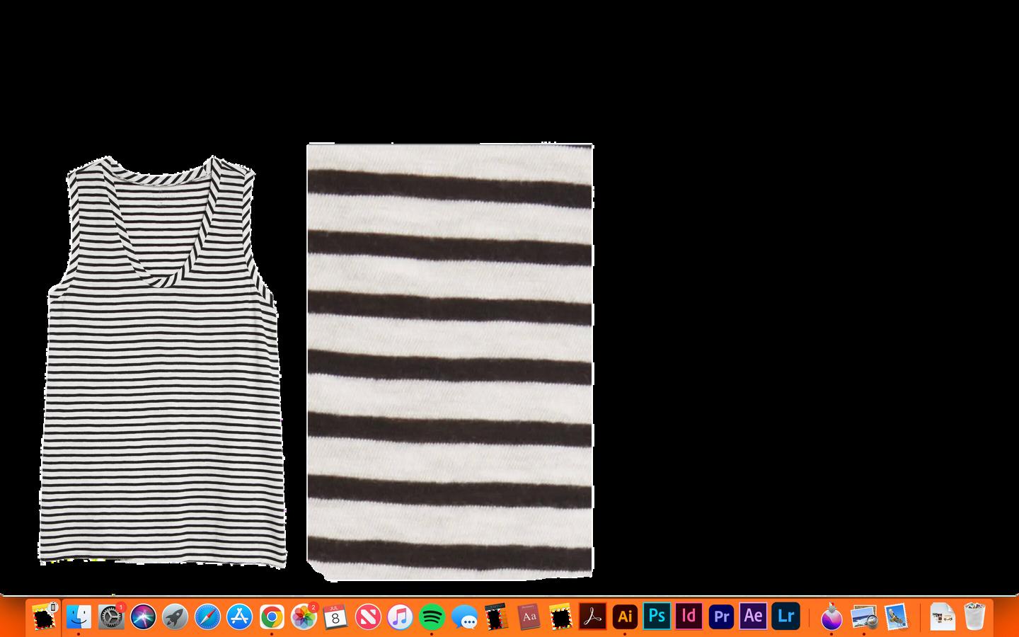Launch Safari browser from the Dock
Image resolution: width=1019 pixels, height=637 pixels.
point(207,616)
